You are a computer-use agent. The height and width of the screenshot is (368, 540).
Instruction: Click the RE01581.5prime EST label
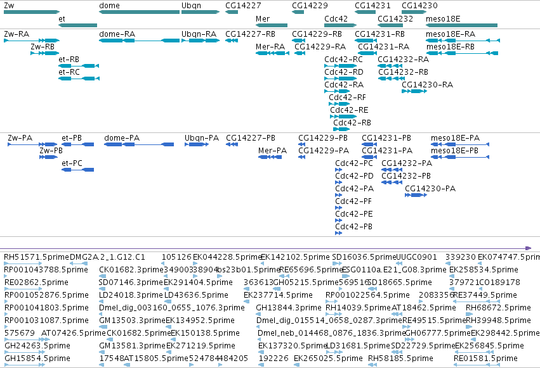click(x=485, y=358)
